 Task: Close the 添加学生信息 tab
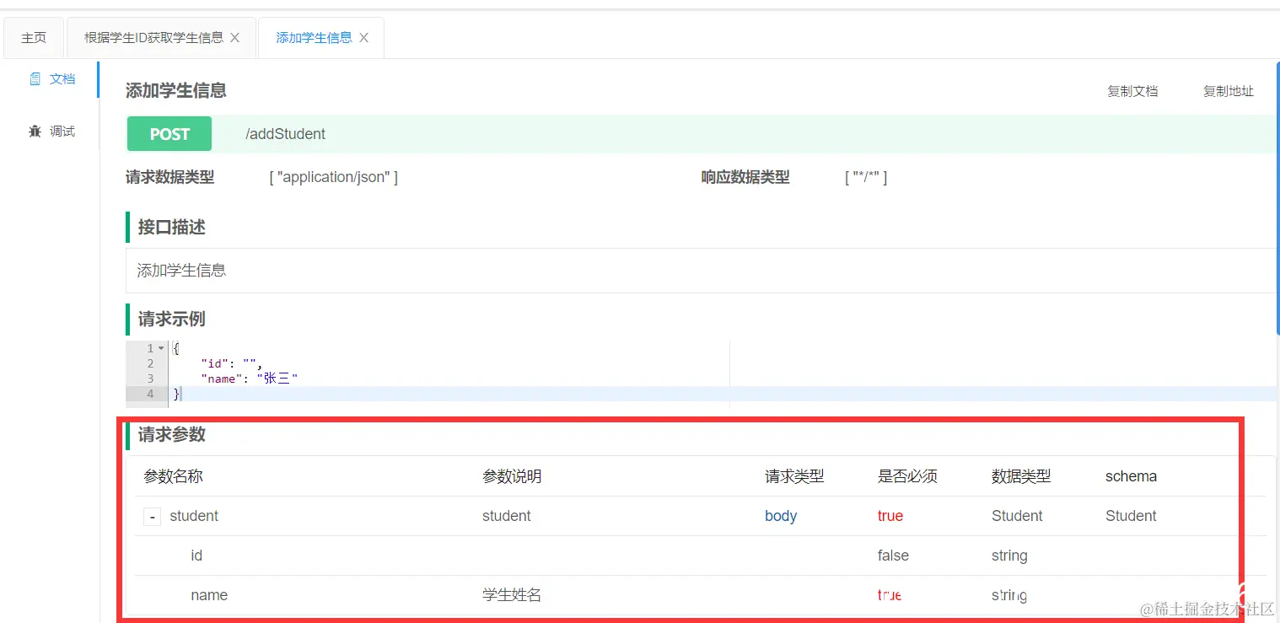click(x=364, y=38)
